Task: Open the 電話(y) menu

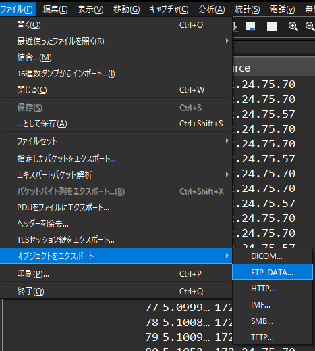Action: (x=283, y=9)
